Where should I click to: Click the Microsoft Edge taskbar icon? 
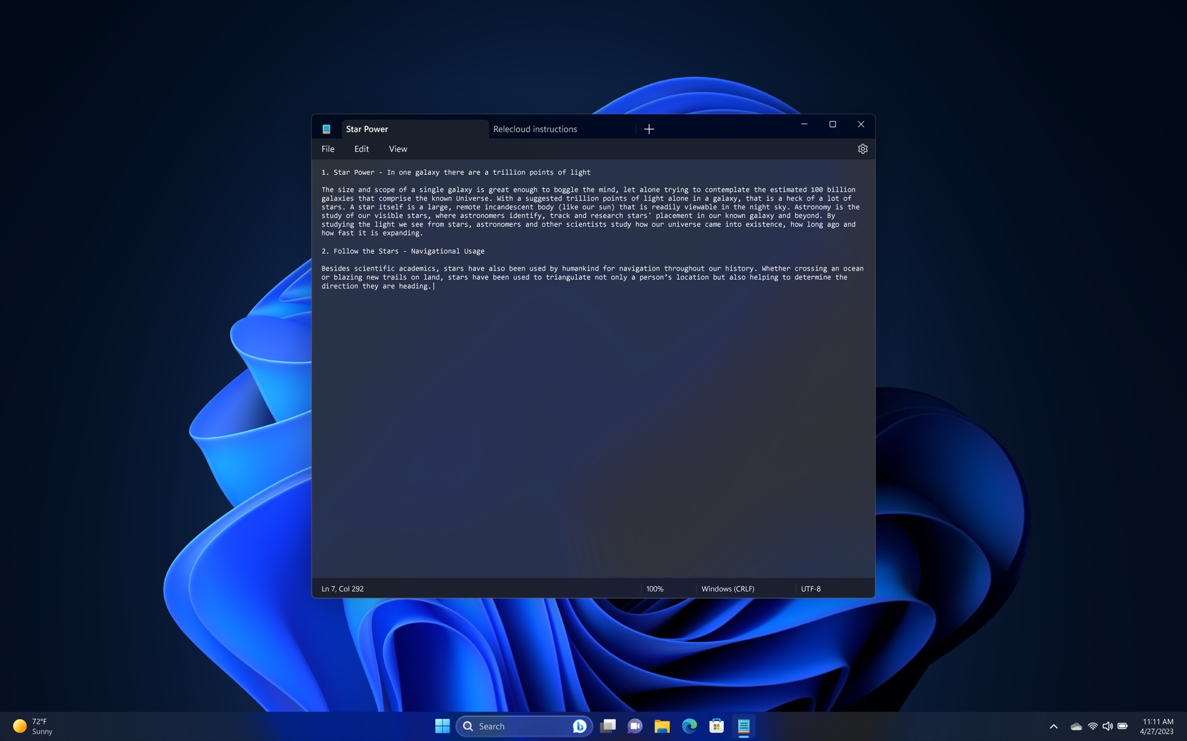[x=689, y=726]
